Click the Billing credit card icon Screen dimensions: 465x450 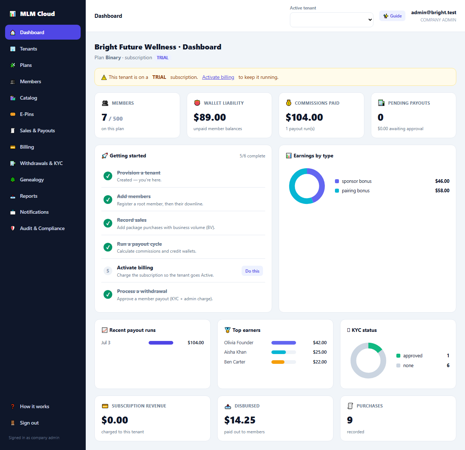click(13, 147)
